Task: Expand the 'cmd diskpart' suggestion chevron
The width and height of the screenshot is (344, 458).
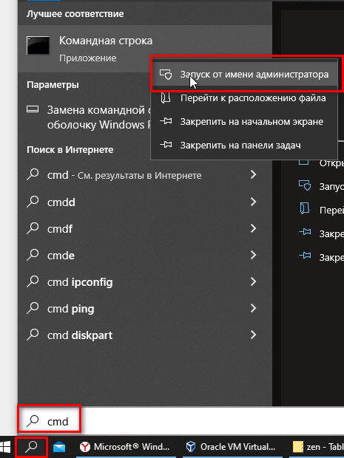Action: pos(253,335)
